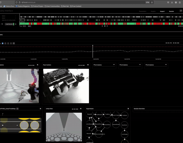Select the RewardStay state node

pyautogui.click(x=107, y=124)
